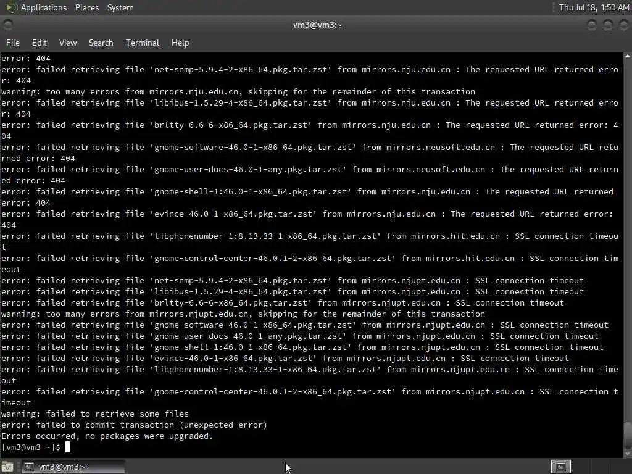Open the Applications panel menu

click(x=44, y=7)
